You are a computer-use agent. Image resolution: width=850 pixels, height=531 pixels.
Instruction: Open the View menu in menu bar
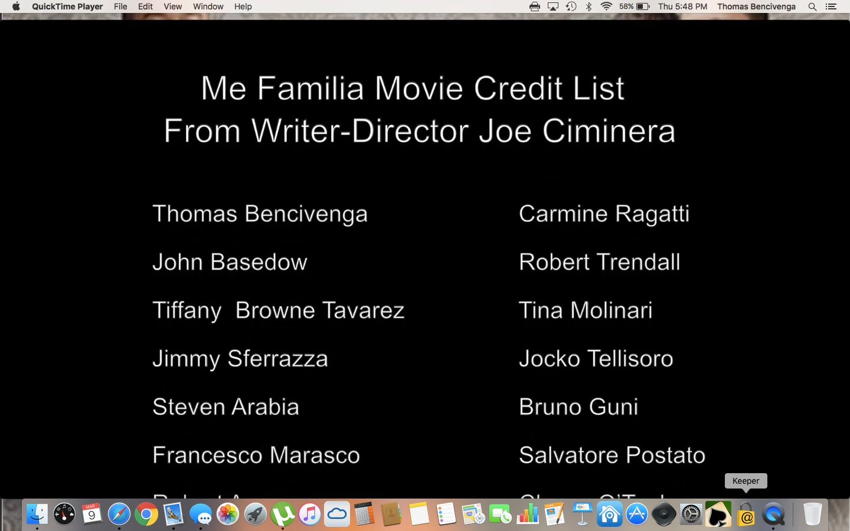pos(172,6)
